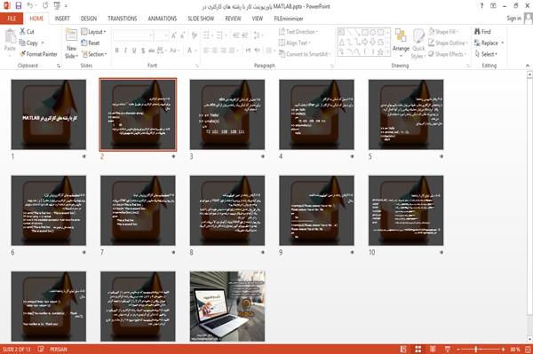Toggle Bold formatting

[117, 51]
